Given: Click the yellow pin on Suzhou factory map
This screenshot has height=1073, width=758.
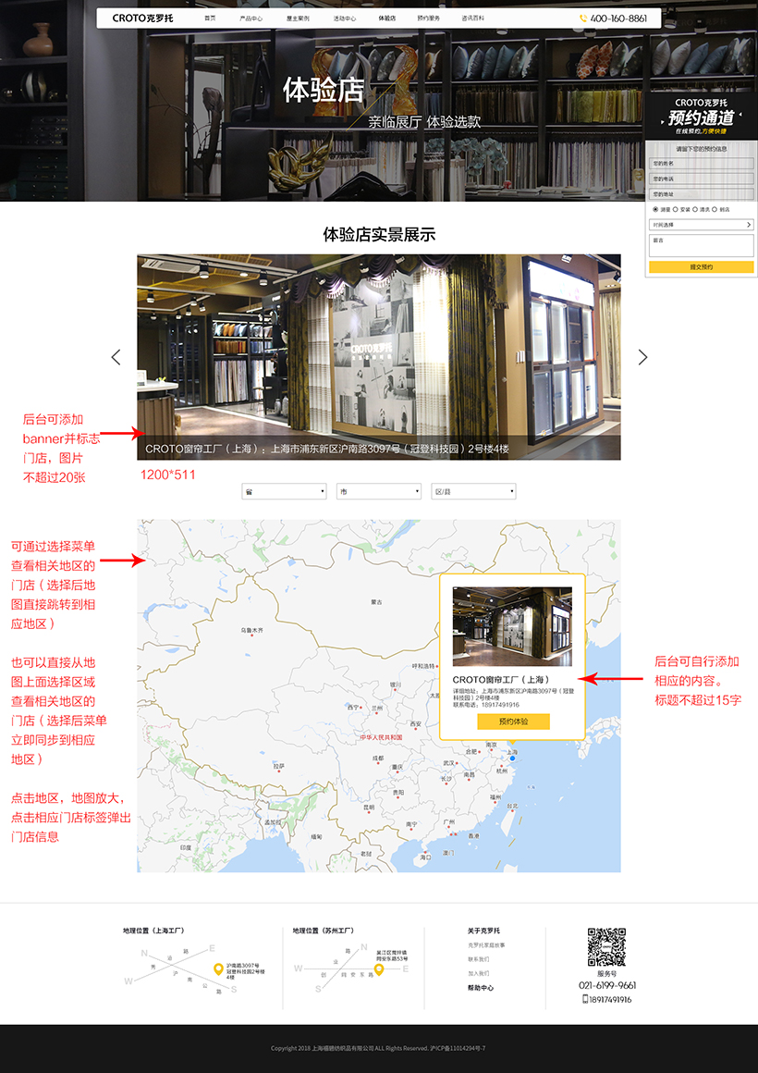Looking at the screenshot, I should [378, 969].
